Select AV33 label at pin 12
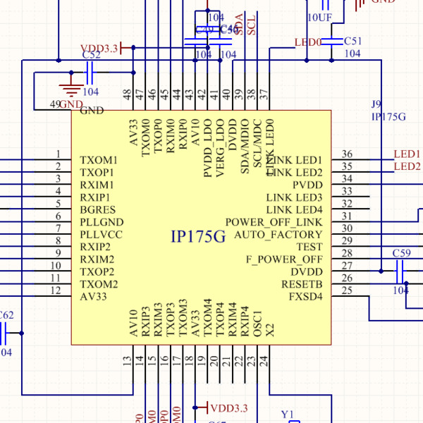The height and width of the screenshot is (423, 423). coord(93,297)
